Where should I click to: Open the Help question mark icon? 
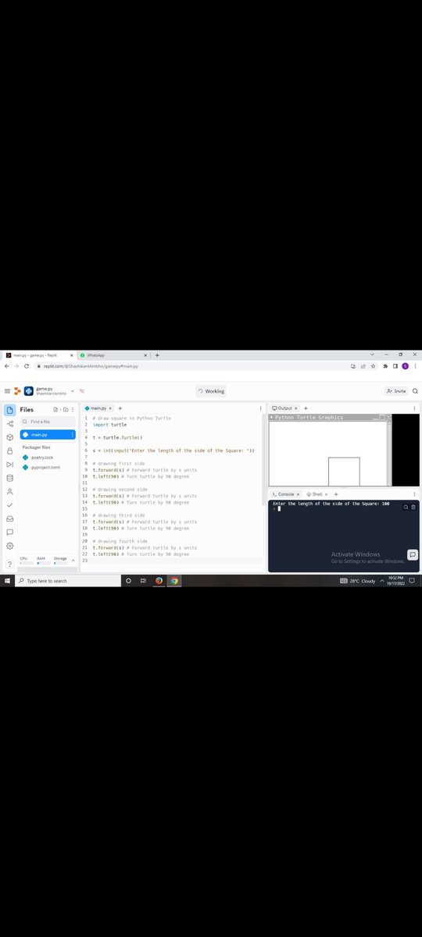click(x=9, y=565)
